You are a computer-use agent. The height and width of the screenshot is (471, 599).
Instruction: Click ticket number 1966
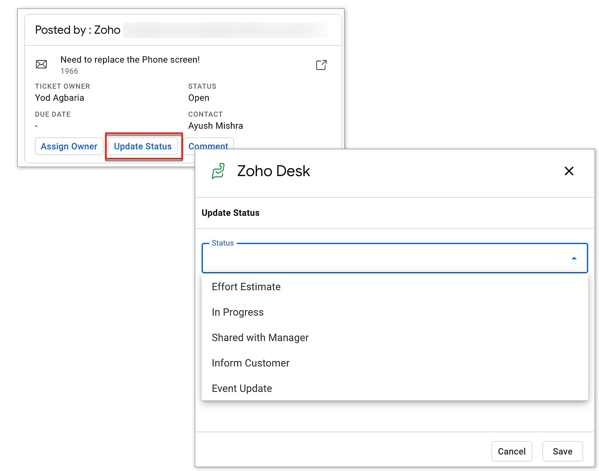tap(69, 71)
